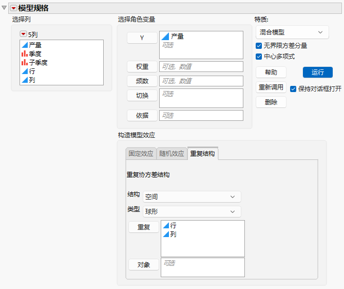Image resolution: width=344 pixels, height=289 pixels.
Task: Click the 重新调用 button
Action: tap(271, 87)
